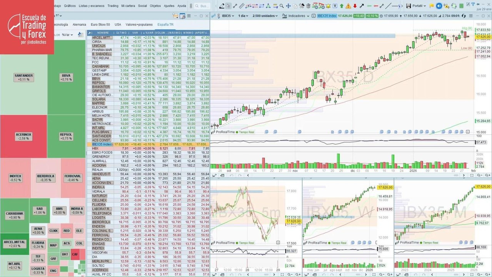This screenshot has width=492, height=277.
Task: Click the chart info 'i' icon
Action: [x=313, y=16]
